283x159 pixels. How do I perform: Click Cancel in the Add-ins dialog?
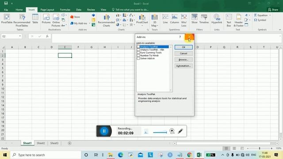(x=184, y=53)
